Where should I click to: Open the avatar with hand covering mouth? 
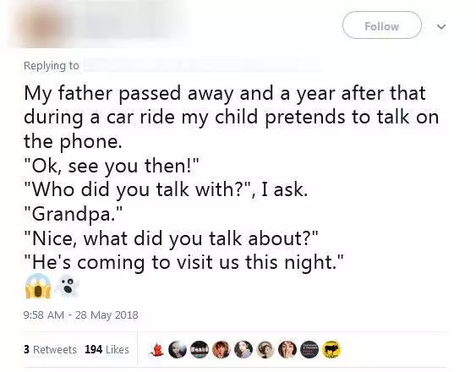pos(287,349)
